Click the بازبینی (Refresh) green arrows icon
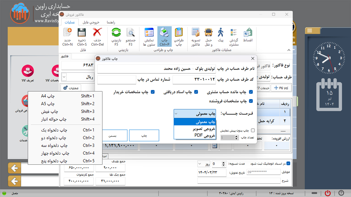The width and height of the screenshot is (351, 197). [116, 34]
